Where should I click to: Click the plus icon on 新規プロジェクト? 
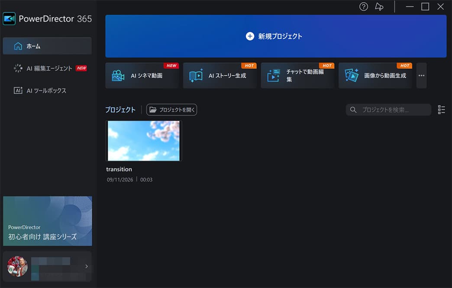pos(250,36)
